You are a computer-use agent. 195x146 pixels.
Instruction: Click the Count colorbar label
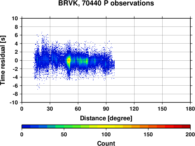pyautogui.click(x=106, y=143)
